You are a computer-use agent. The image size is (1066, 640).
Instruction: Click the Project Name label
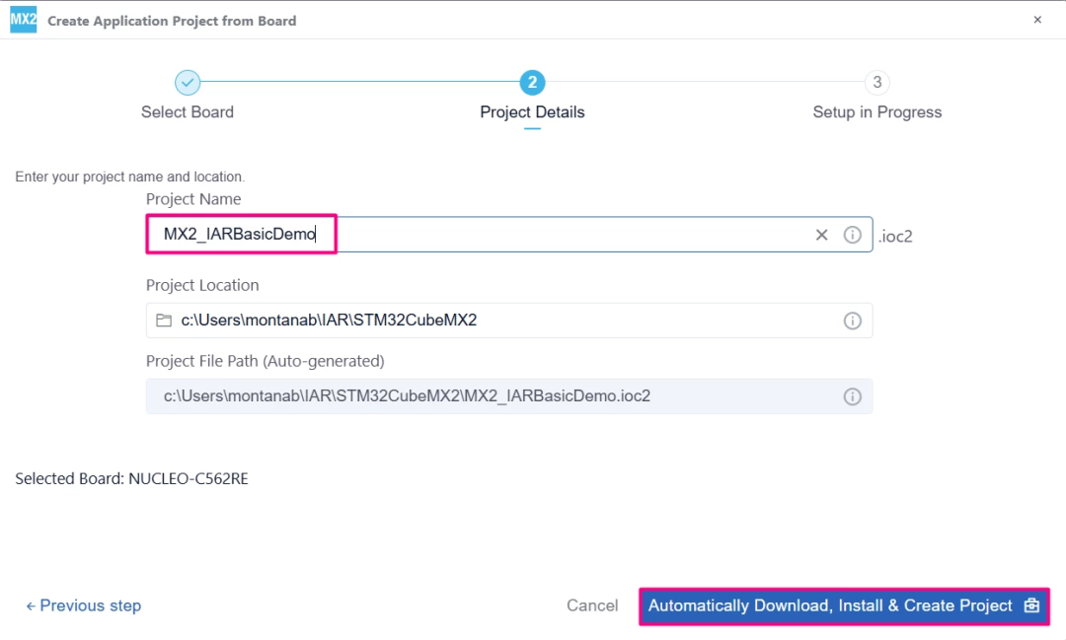click(193, 199)
